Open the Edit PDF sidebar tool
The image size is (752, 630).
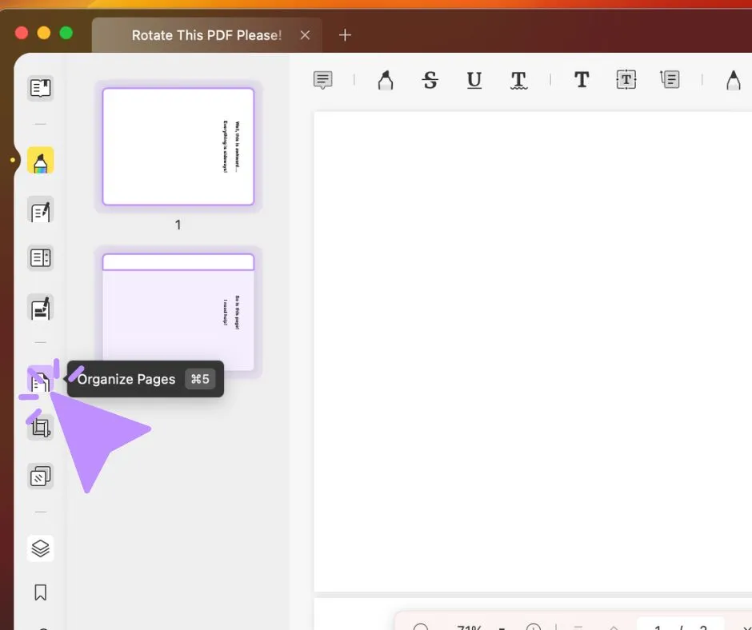pos(40,210)
